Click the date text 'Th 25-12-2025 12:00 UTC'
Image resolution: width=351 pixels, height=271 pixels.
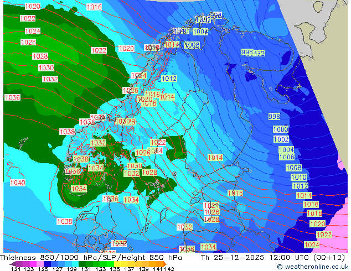click(255, 257)
